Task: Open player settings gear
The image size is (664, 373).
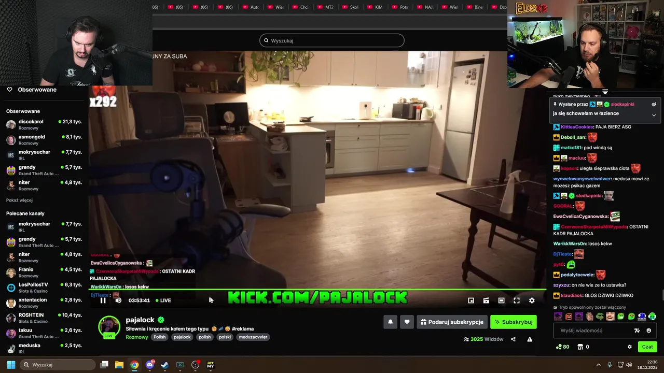Action: click(x=532, y=300)
